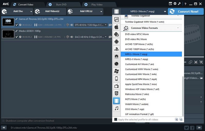Click the format list vertical scrollbar
Viewport: 205px width, 131px height.
pos(183,96)
